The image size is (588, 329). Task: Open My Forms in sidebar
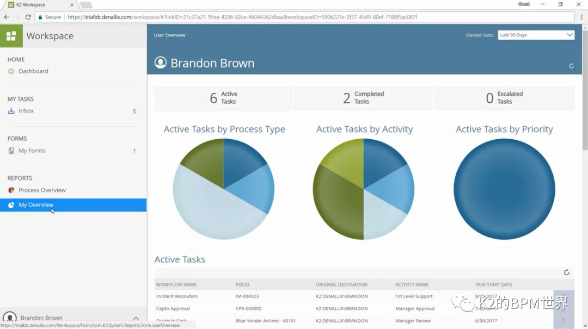[x=32, y=151]
